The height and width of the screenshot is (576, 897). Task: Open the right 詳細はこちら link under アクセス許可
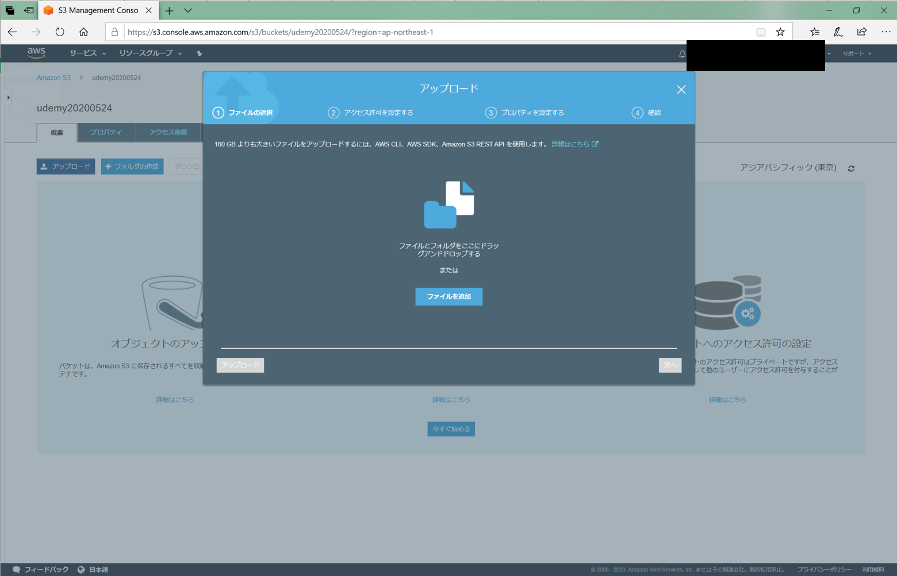727,400
